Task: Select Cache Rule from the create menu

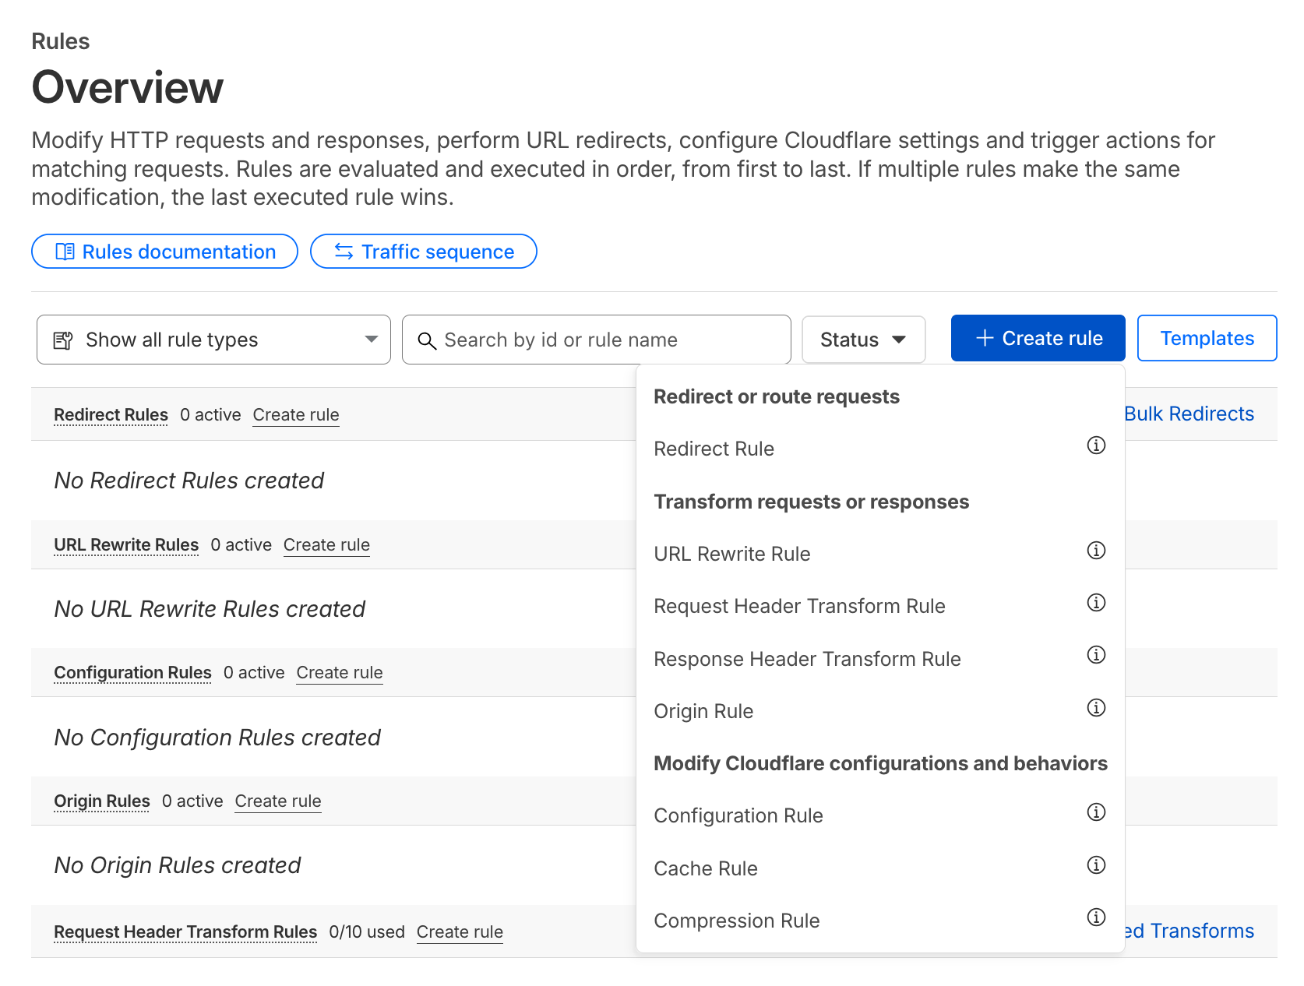Action: tap(705, 868)
